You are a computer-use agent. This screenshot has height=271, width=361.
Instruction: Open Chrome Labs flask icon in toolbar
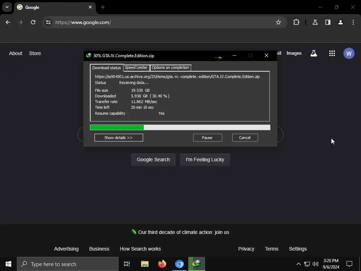click(x=315, y=22)
